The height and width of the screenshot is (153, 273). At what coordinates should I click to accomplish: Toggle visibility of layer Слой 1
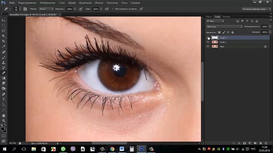pyautogui.click(x=208, y=42)
